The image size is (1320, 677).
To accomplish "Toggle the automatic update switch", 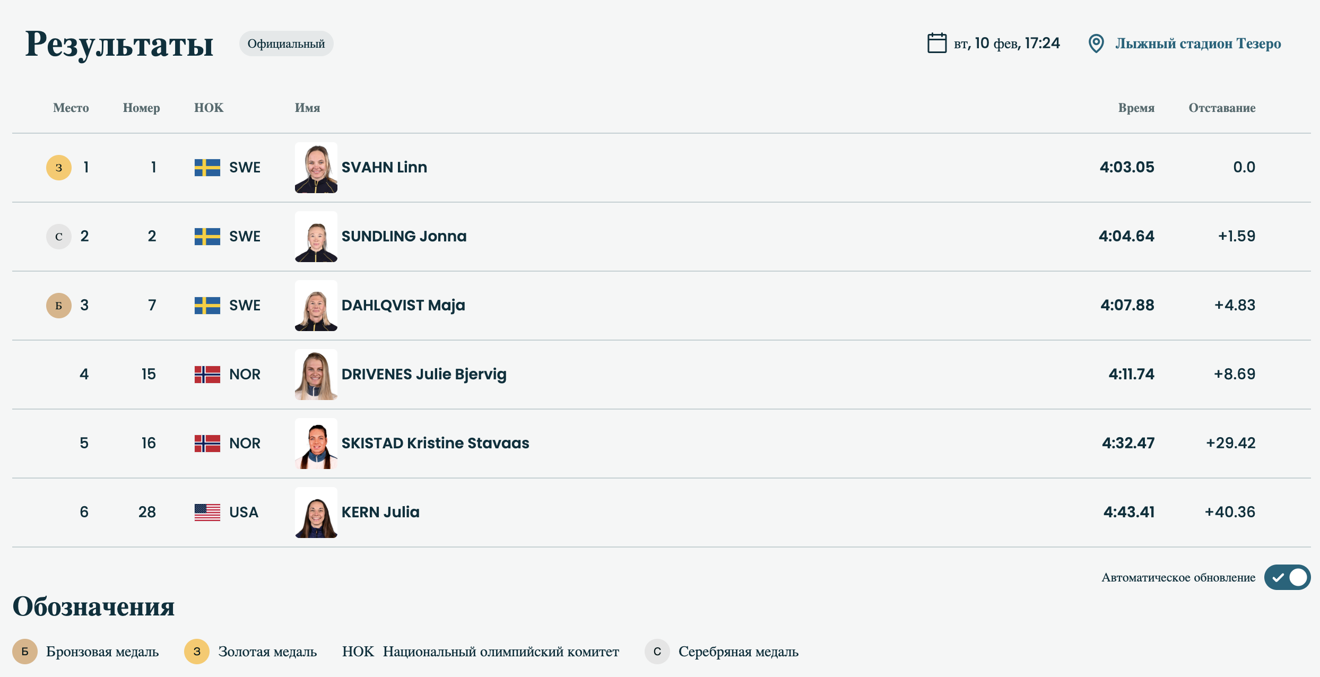I will [x=1287, y=577].
